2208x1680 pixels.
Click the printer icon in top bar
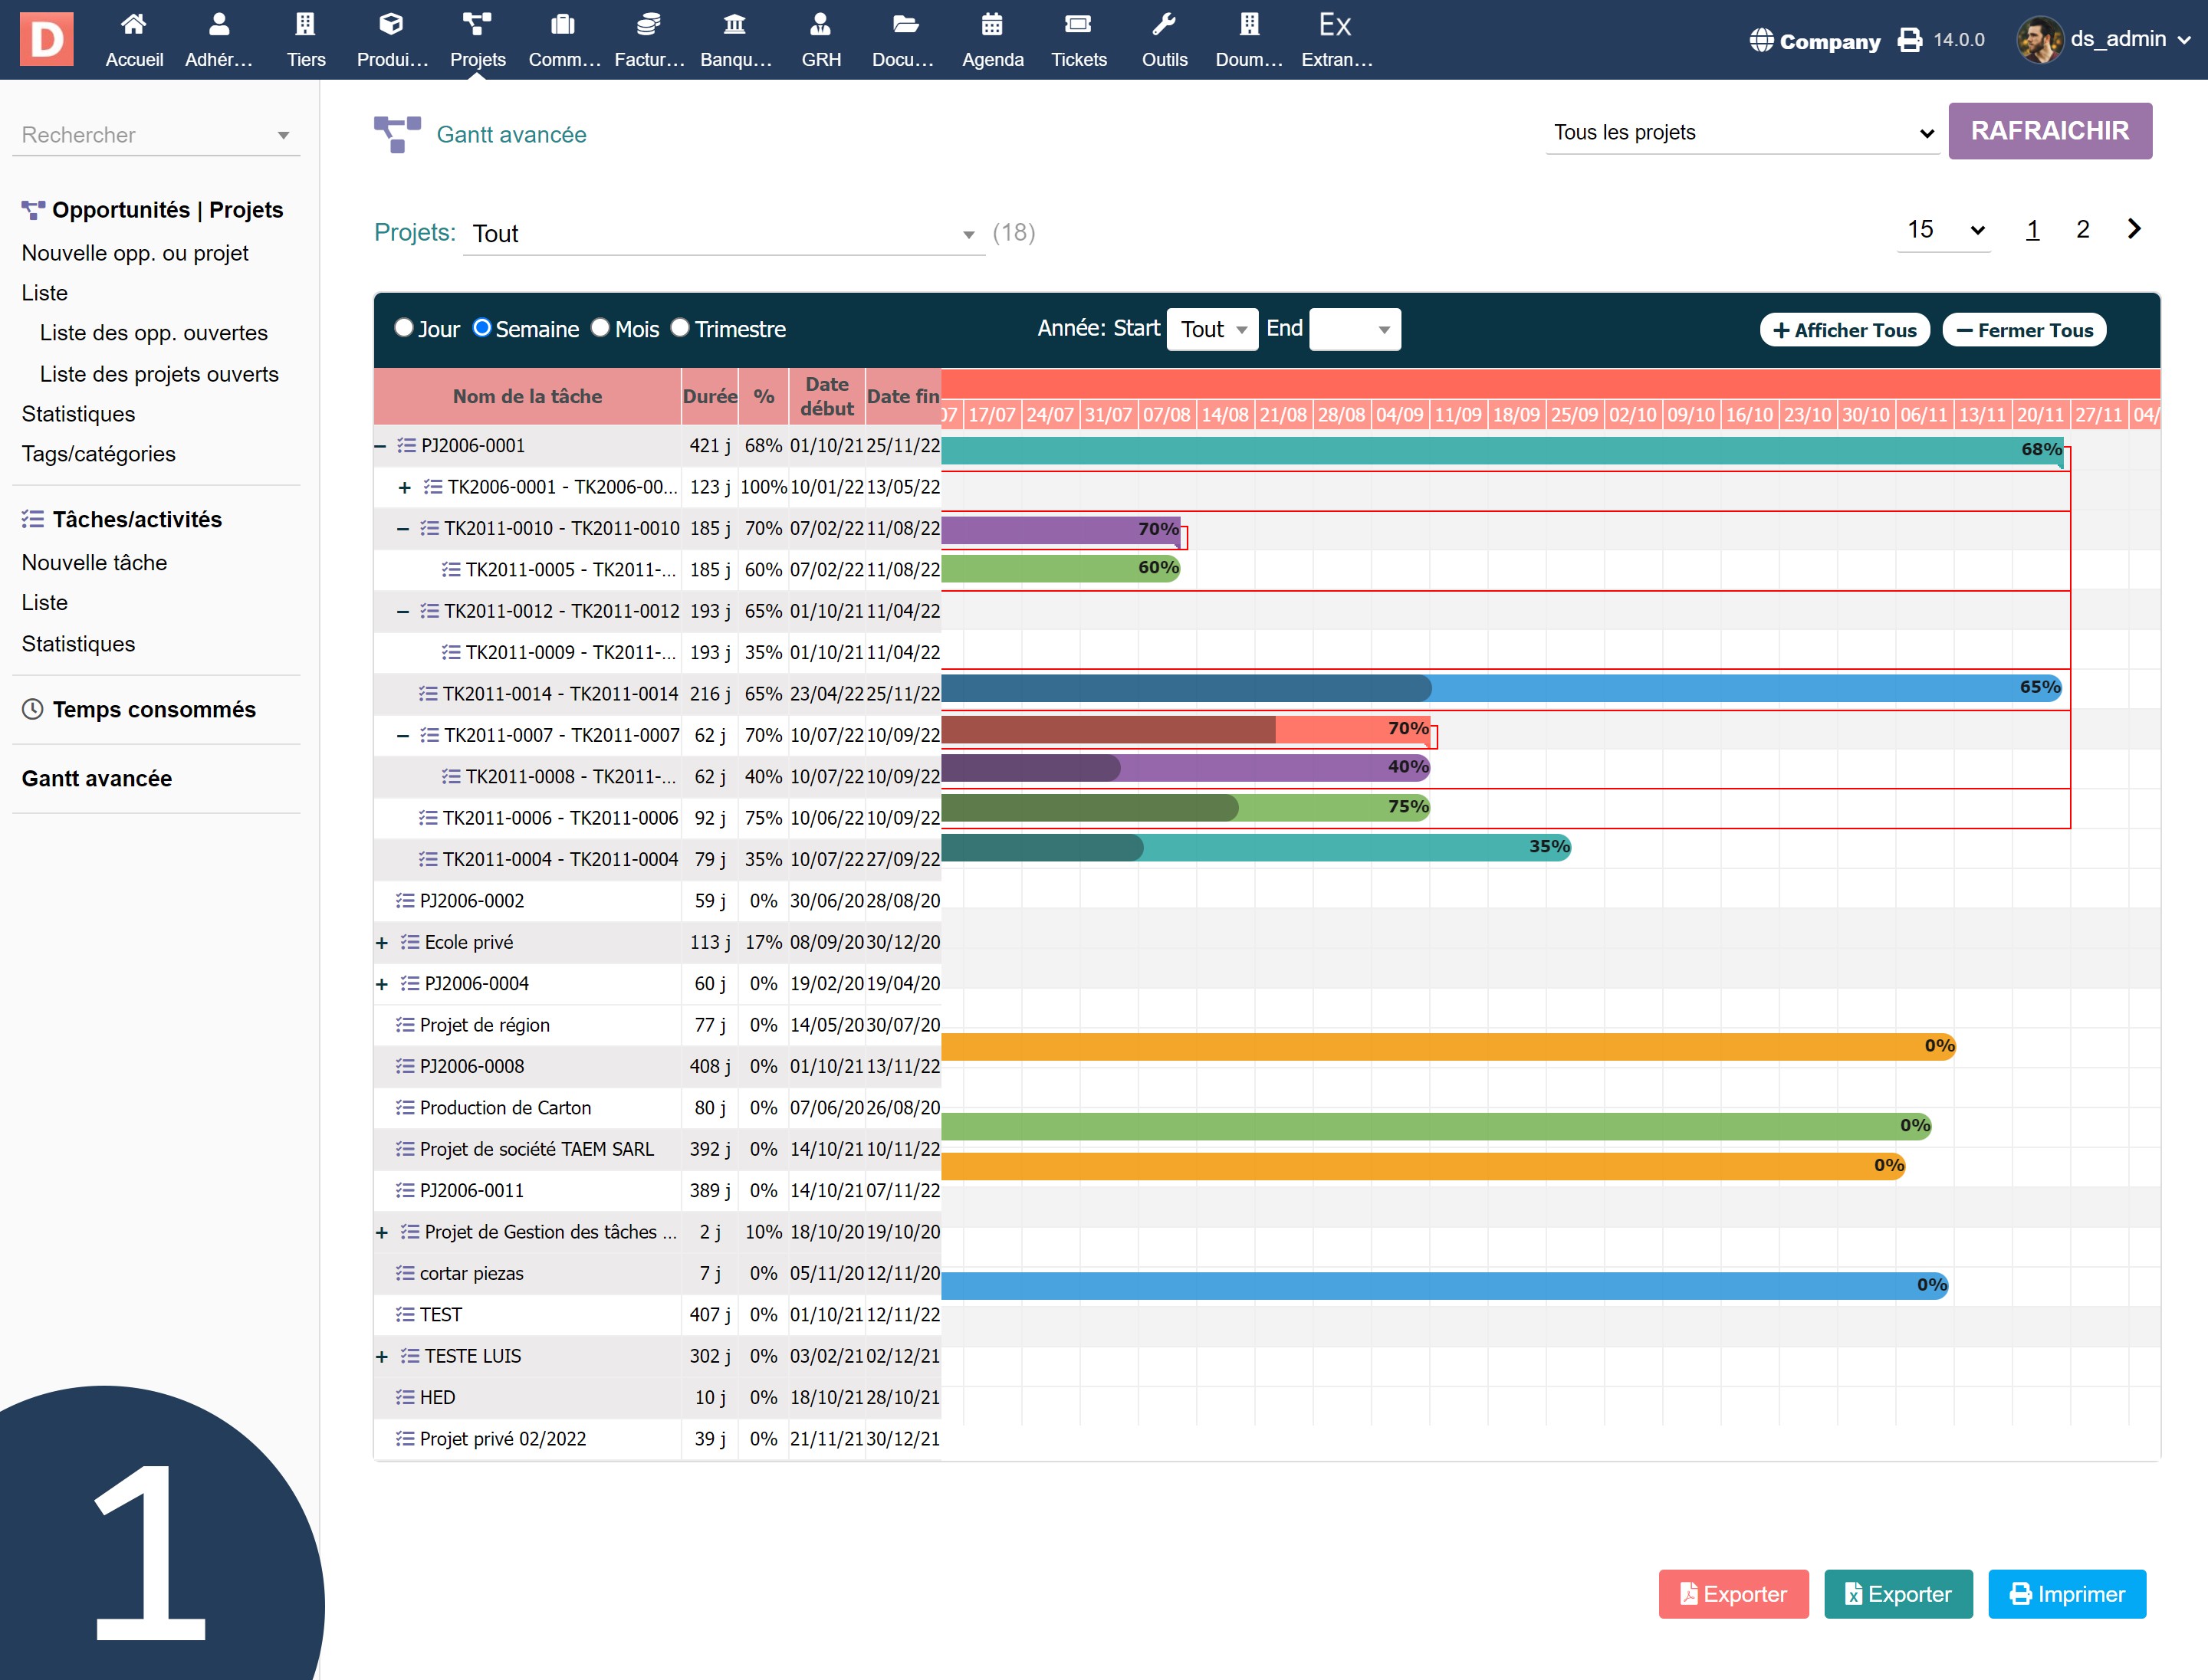pyautogui.click(x=1910, y=40)
